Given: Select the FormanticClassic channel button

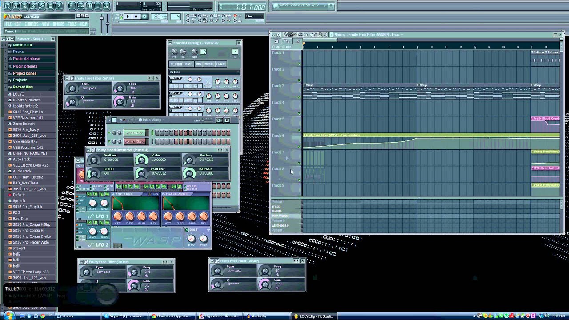Looking at the screenshot, I should tap(135, 141).
